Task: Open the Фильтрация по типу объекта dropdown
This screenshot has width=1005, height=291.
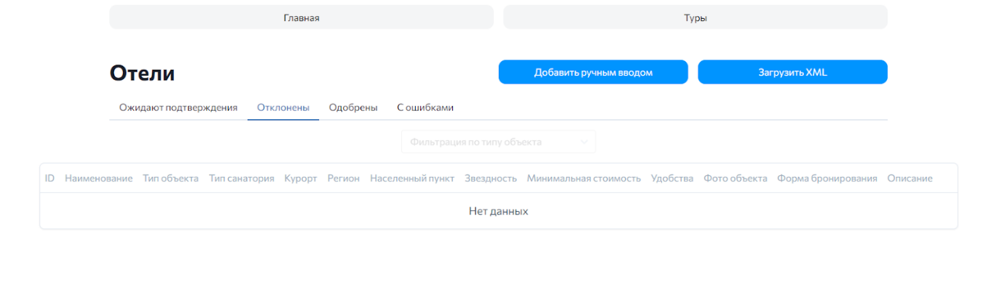Action: (499, 142)
